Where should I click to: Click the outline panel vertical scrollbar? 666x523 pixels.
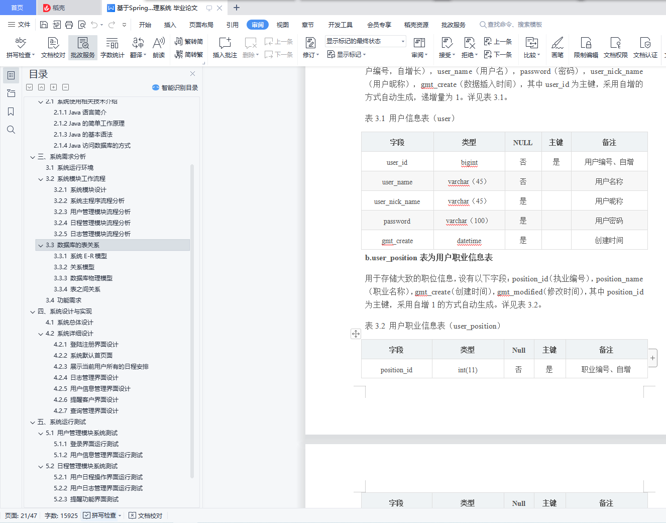pyautogui.click(x=192, y=322)
